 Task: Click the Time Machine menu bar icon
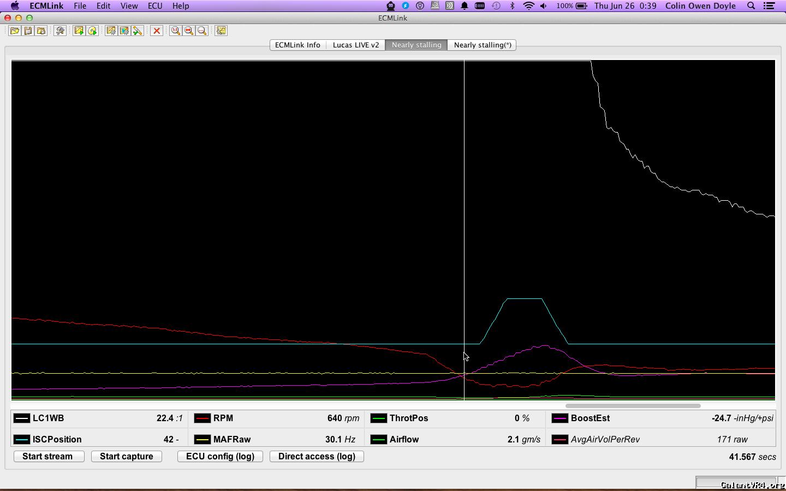(x=496, y=6)
